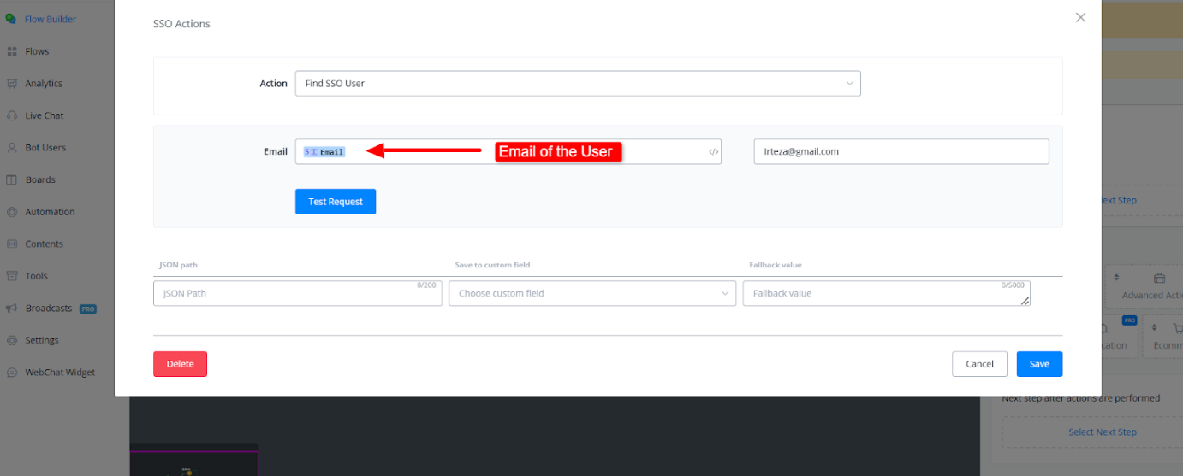Close the SSO Actions dialog
The height and width of the screenshot is (476, 1183).
pos(1080,17)
